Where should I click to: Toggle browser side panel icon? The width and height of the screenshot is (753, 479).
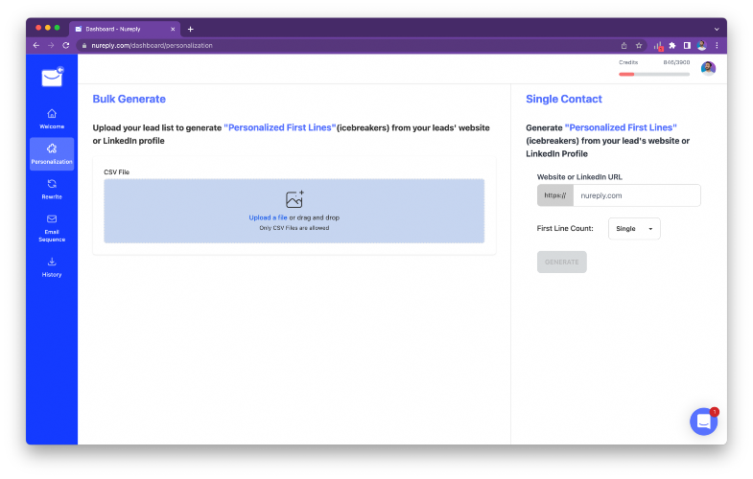(687, 46)
